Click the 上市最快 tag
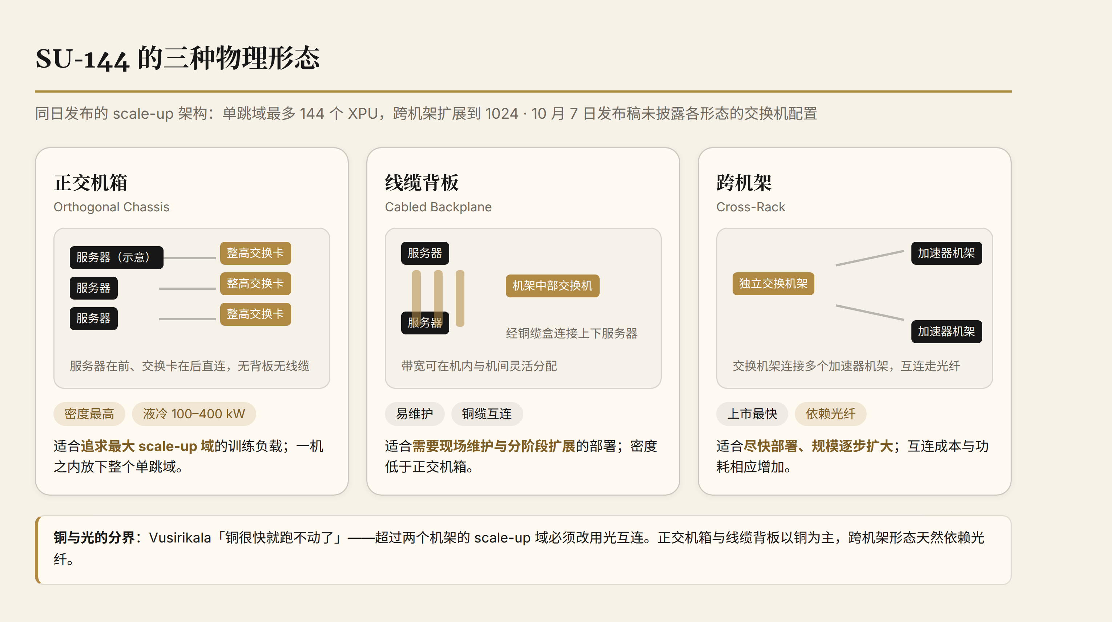1112x622 pixels. point(752,414)
